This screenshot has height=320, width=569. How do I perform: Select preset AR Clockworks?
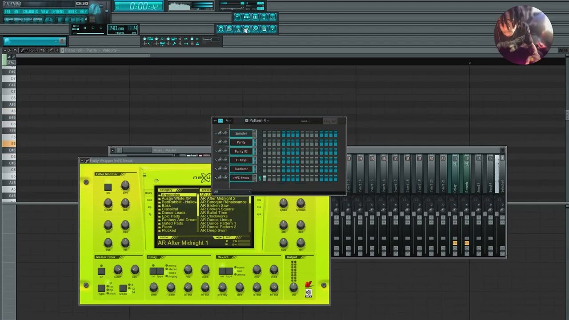(x=214, y=216)
